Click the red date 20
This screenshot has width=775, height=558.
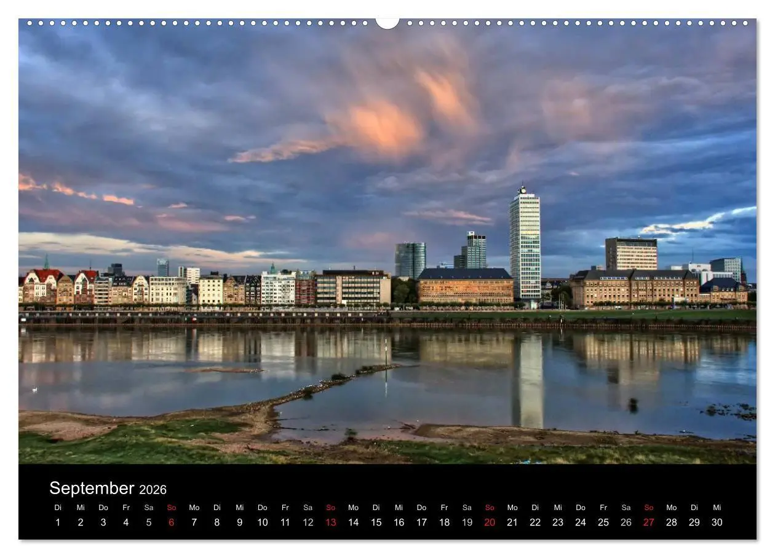[x=490, y=522]
